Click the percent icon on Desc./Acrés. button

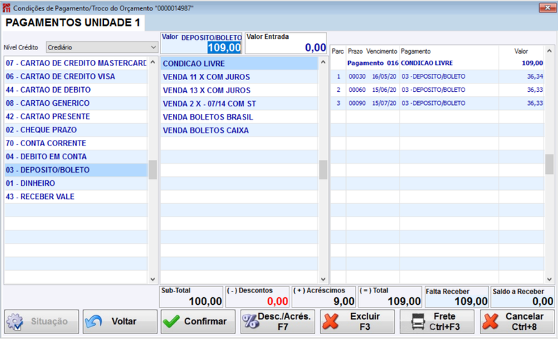pos(250,322)
